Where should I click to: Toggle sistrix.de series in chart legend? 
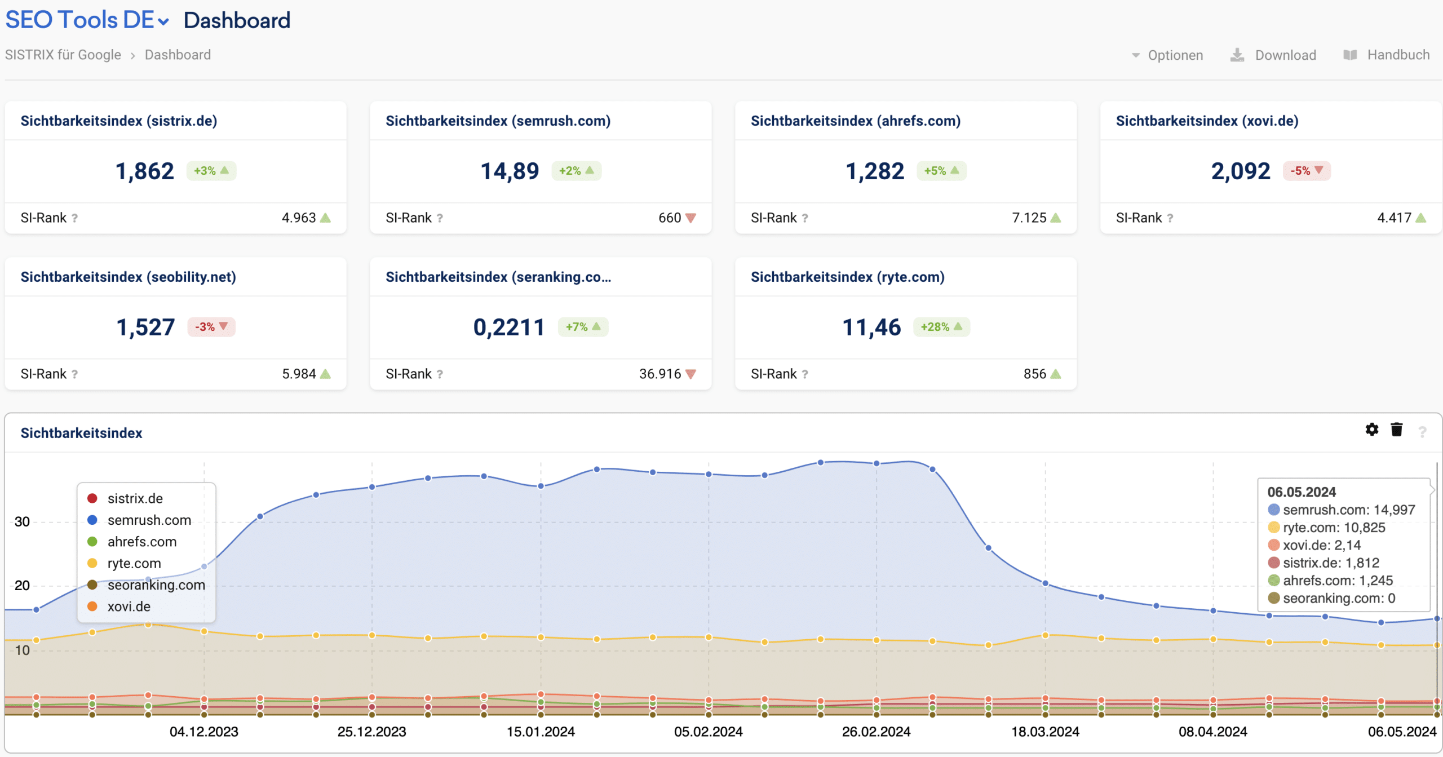click(x=125, y=499)
